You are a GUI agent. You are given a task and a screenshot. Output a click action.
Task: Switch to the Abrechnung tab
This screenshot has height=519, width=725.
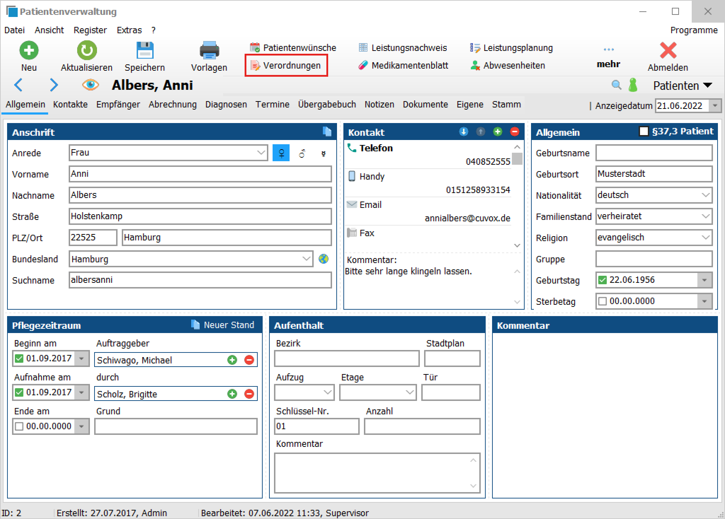pyautogui.click(x=172, y=104)
